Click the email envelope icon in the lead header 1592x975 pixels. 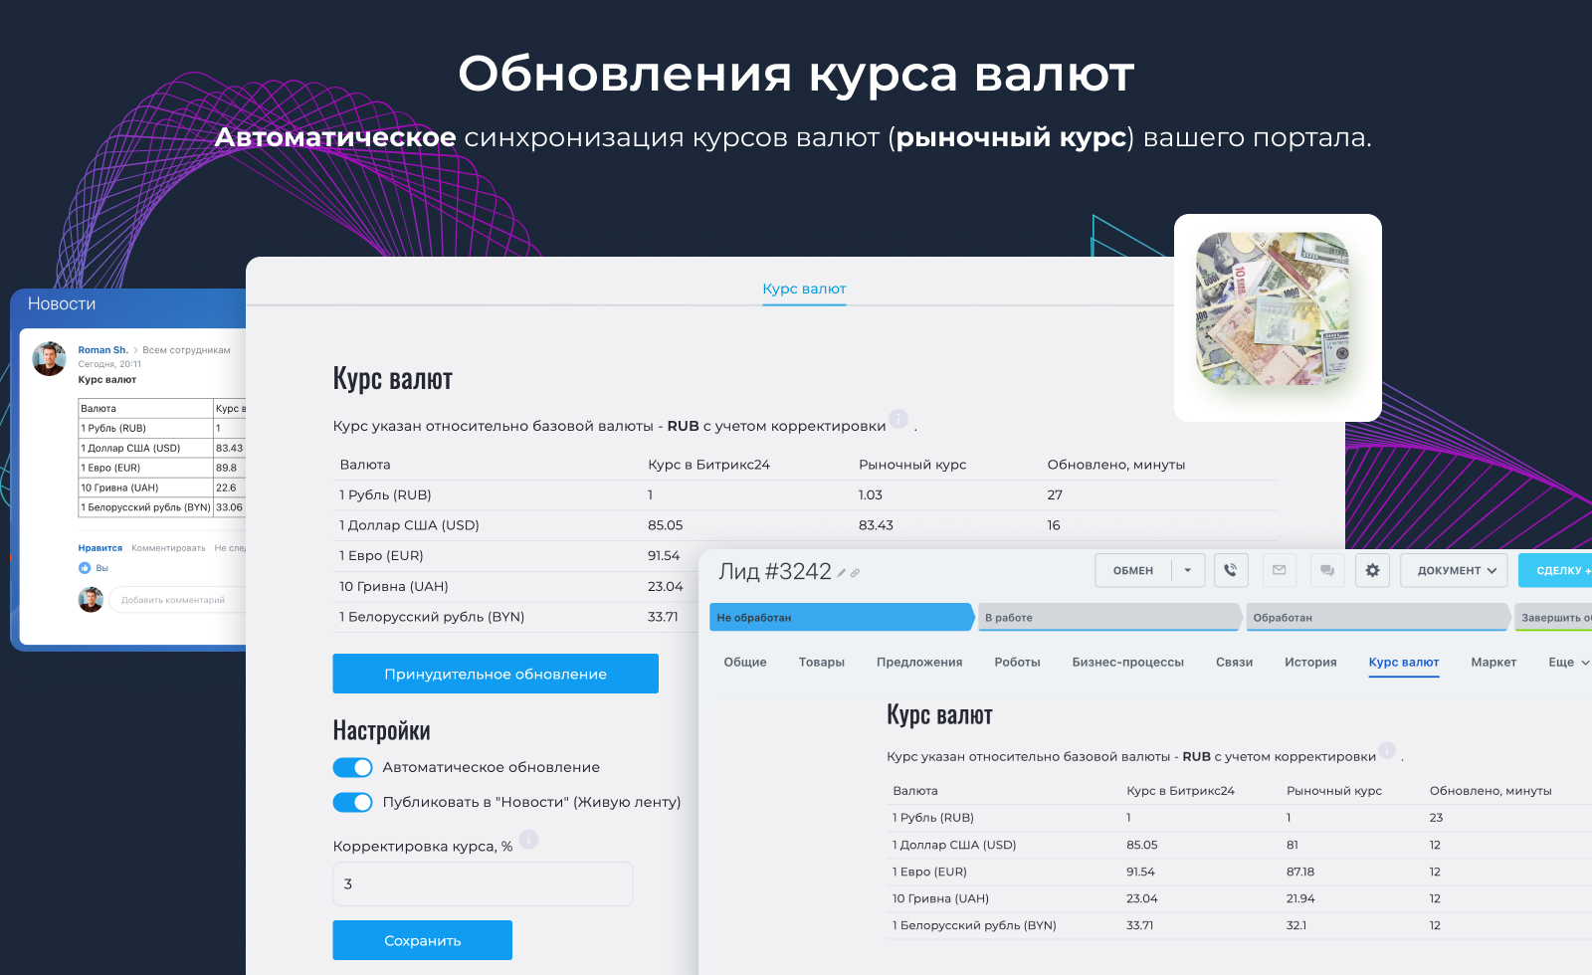click(x=1280, y=570)
